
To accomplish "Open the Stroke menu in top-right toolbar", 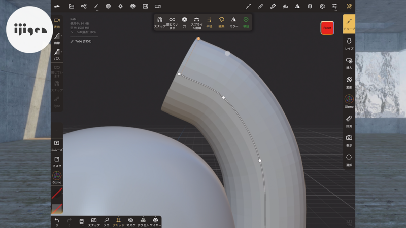I will [248, 6].
